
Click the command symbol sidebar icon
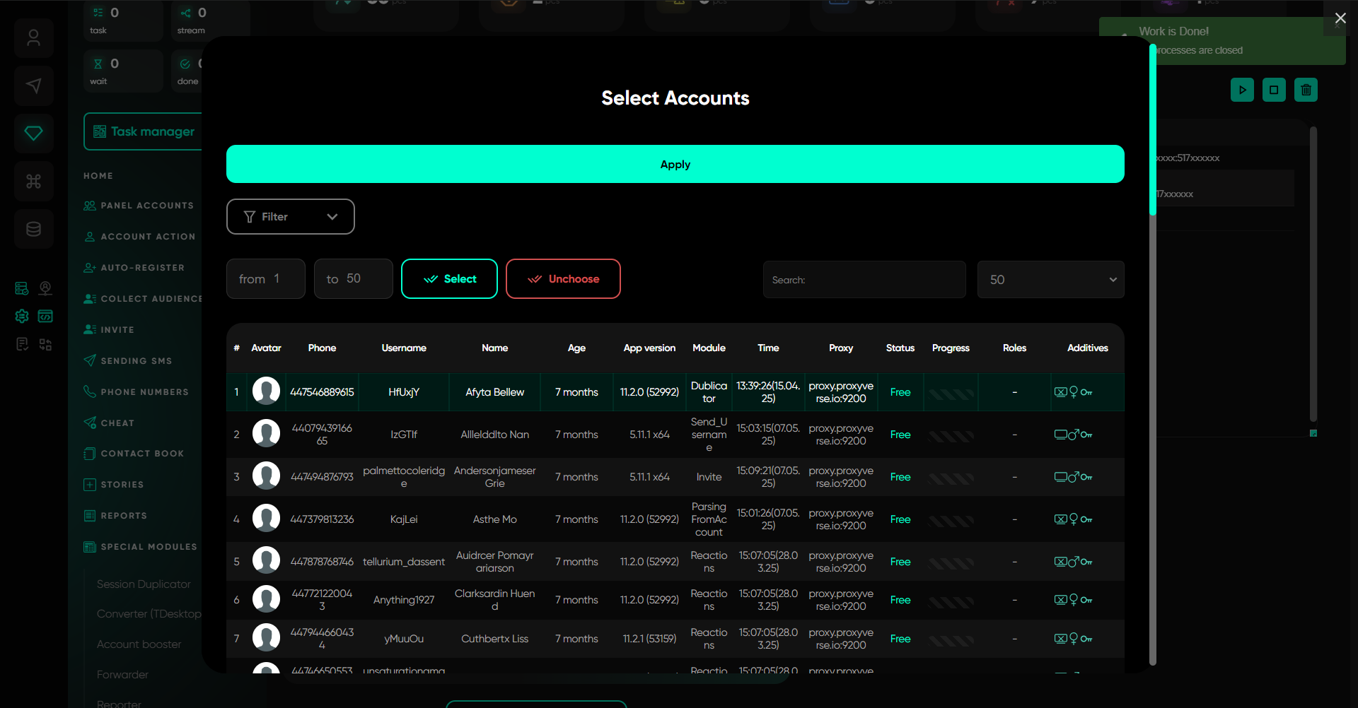tap(33, 182)
